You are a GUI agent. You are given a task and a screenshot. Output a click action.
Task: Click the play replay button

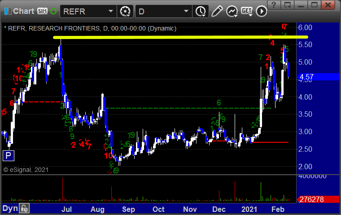tap(261, 11)
